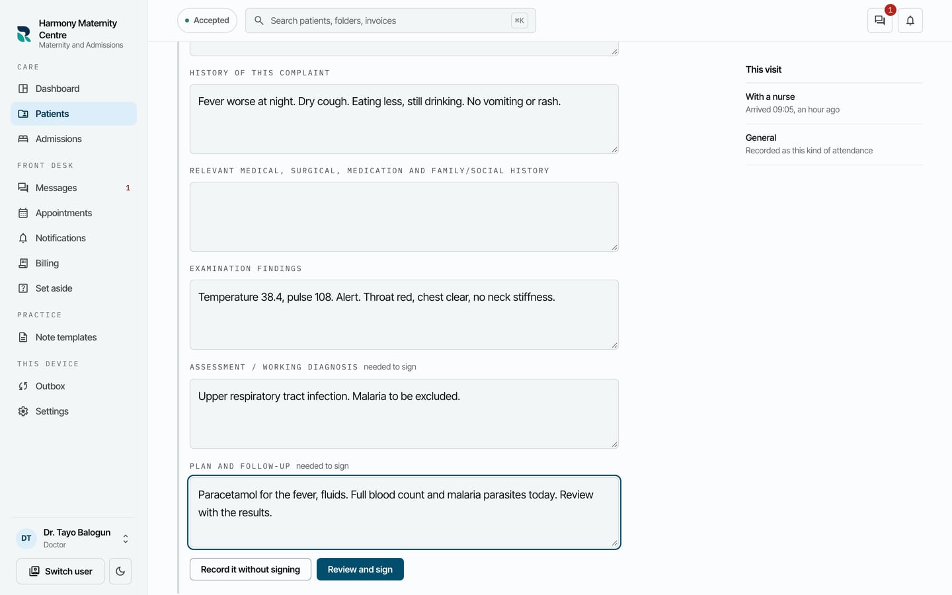
Task: Click the DT user avatar
Action: pos(26,538)
